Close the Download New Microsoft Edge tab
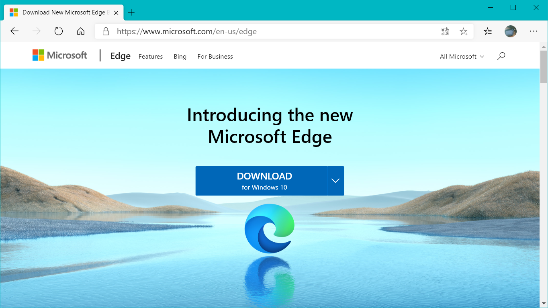This screenshot has height=308, width=548. tap(116, 12)
